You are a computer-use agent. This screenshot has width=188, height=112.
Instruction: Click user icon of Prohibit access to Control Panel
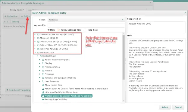point(43,96)
